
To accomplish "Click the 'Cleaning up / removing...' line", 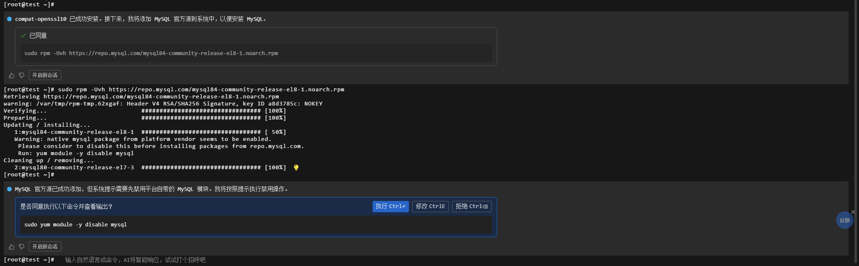I will [49, 161].
